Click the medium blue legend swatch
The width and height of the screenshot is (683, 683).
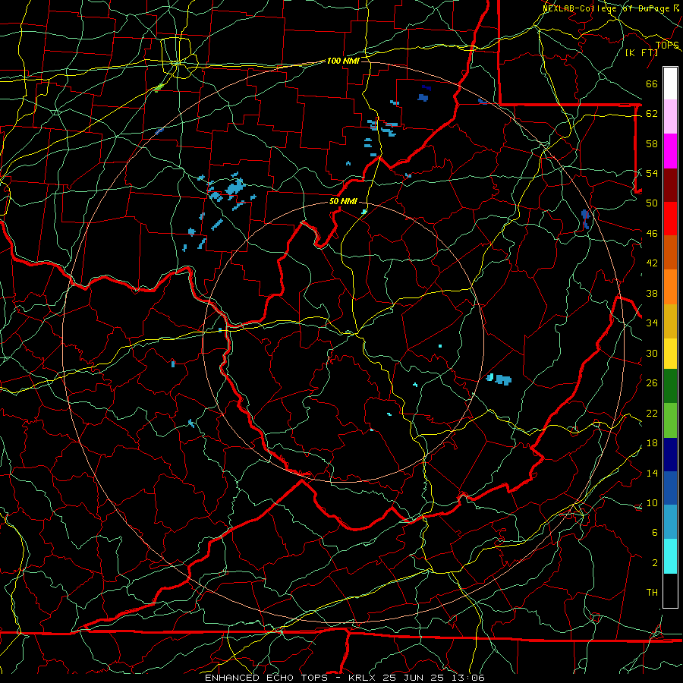coord(670,489)
